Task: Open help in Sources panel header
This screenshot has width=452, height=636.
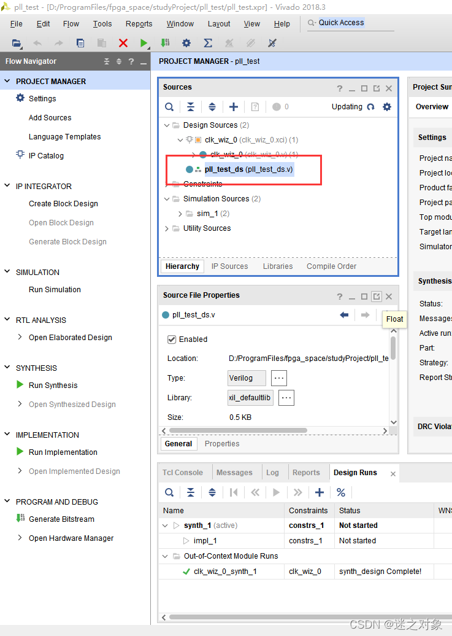Action: [x=340, y=88]
